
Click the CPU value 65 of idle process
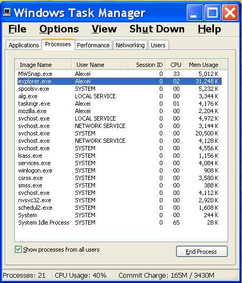(176, 222)
